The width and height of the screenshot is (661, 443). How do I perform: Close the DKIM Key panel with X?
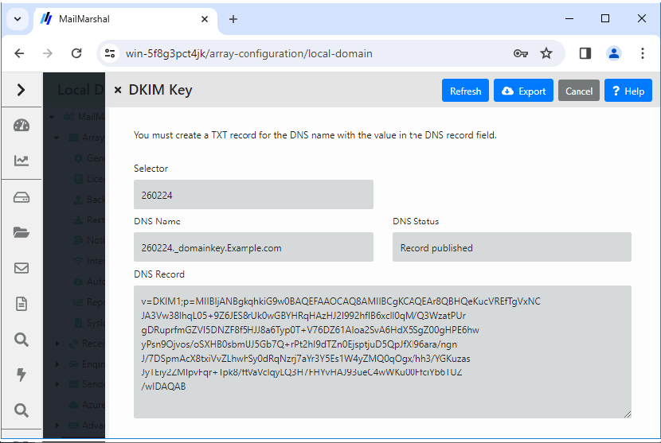click(x=118, y=90)
